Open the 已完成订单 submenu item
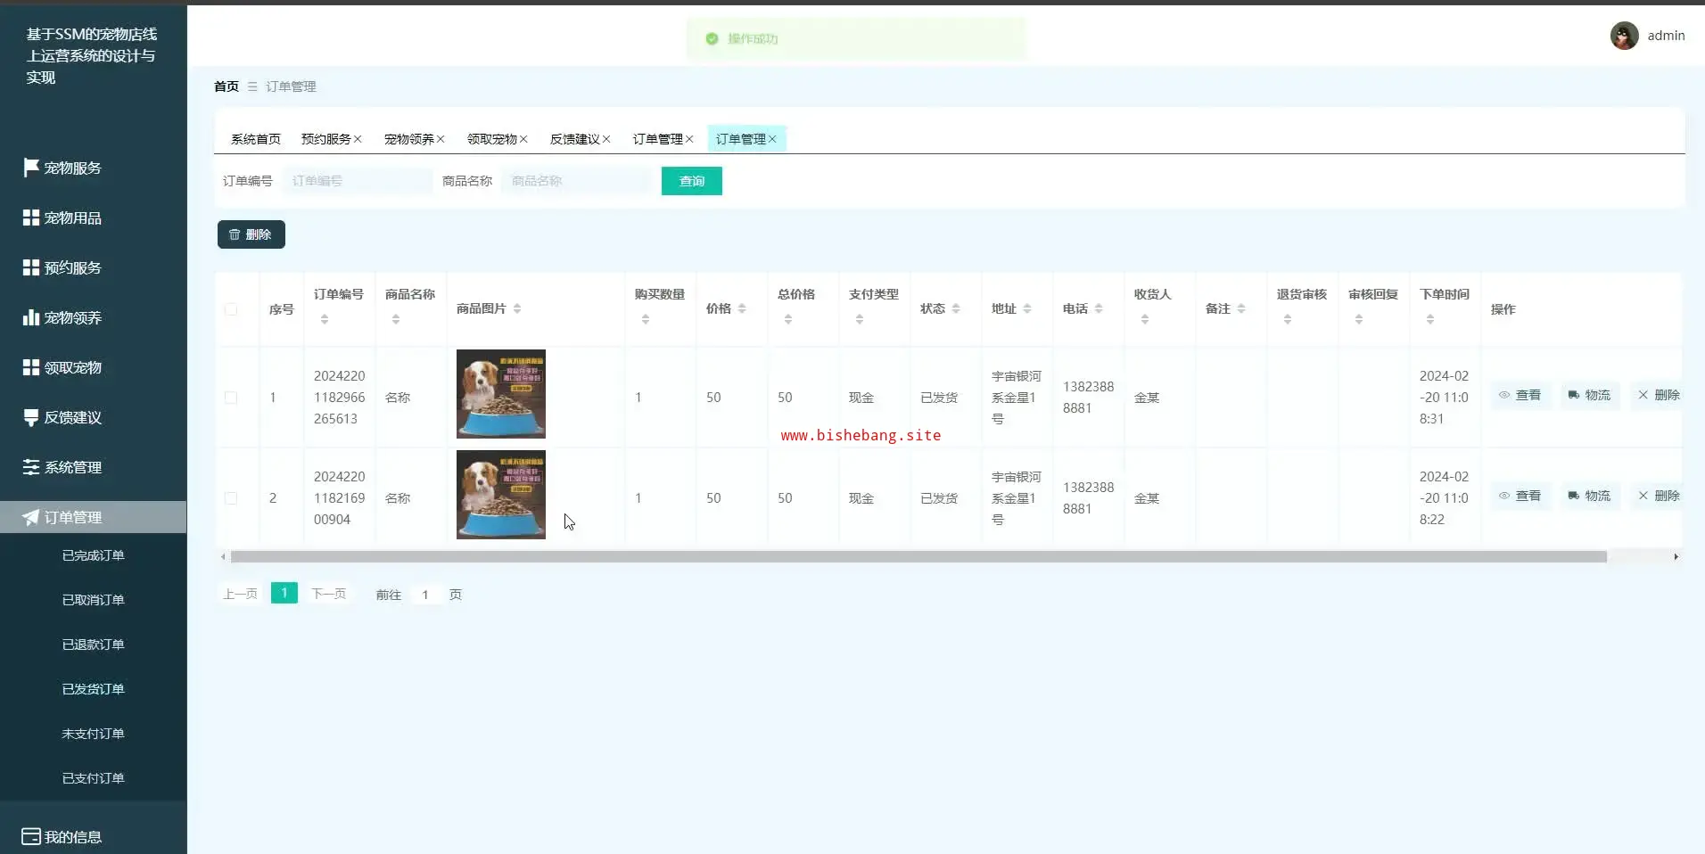This screenshot has width=1705, height=854. [94, 555]
